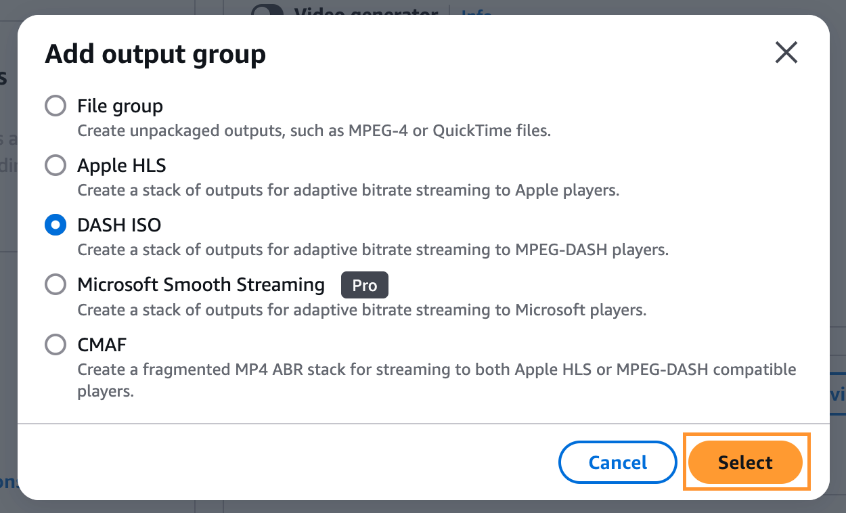Click the Add output group dialog title
Viewport: 846px width, 513px height.
(x=154, y=53)
